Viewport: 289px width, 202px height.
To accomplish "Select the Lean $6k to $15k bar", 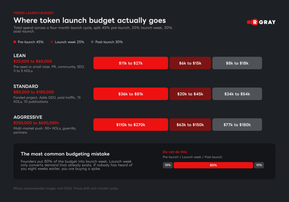I will 190,63.
